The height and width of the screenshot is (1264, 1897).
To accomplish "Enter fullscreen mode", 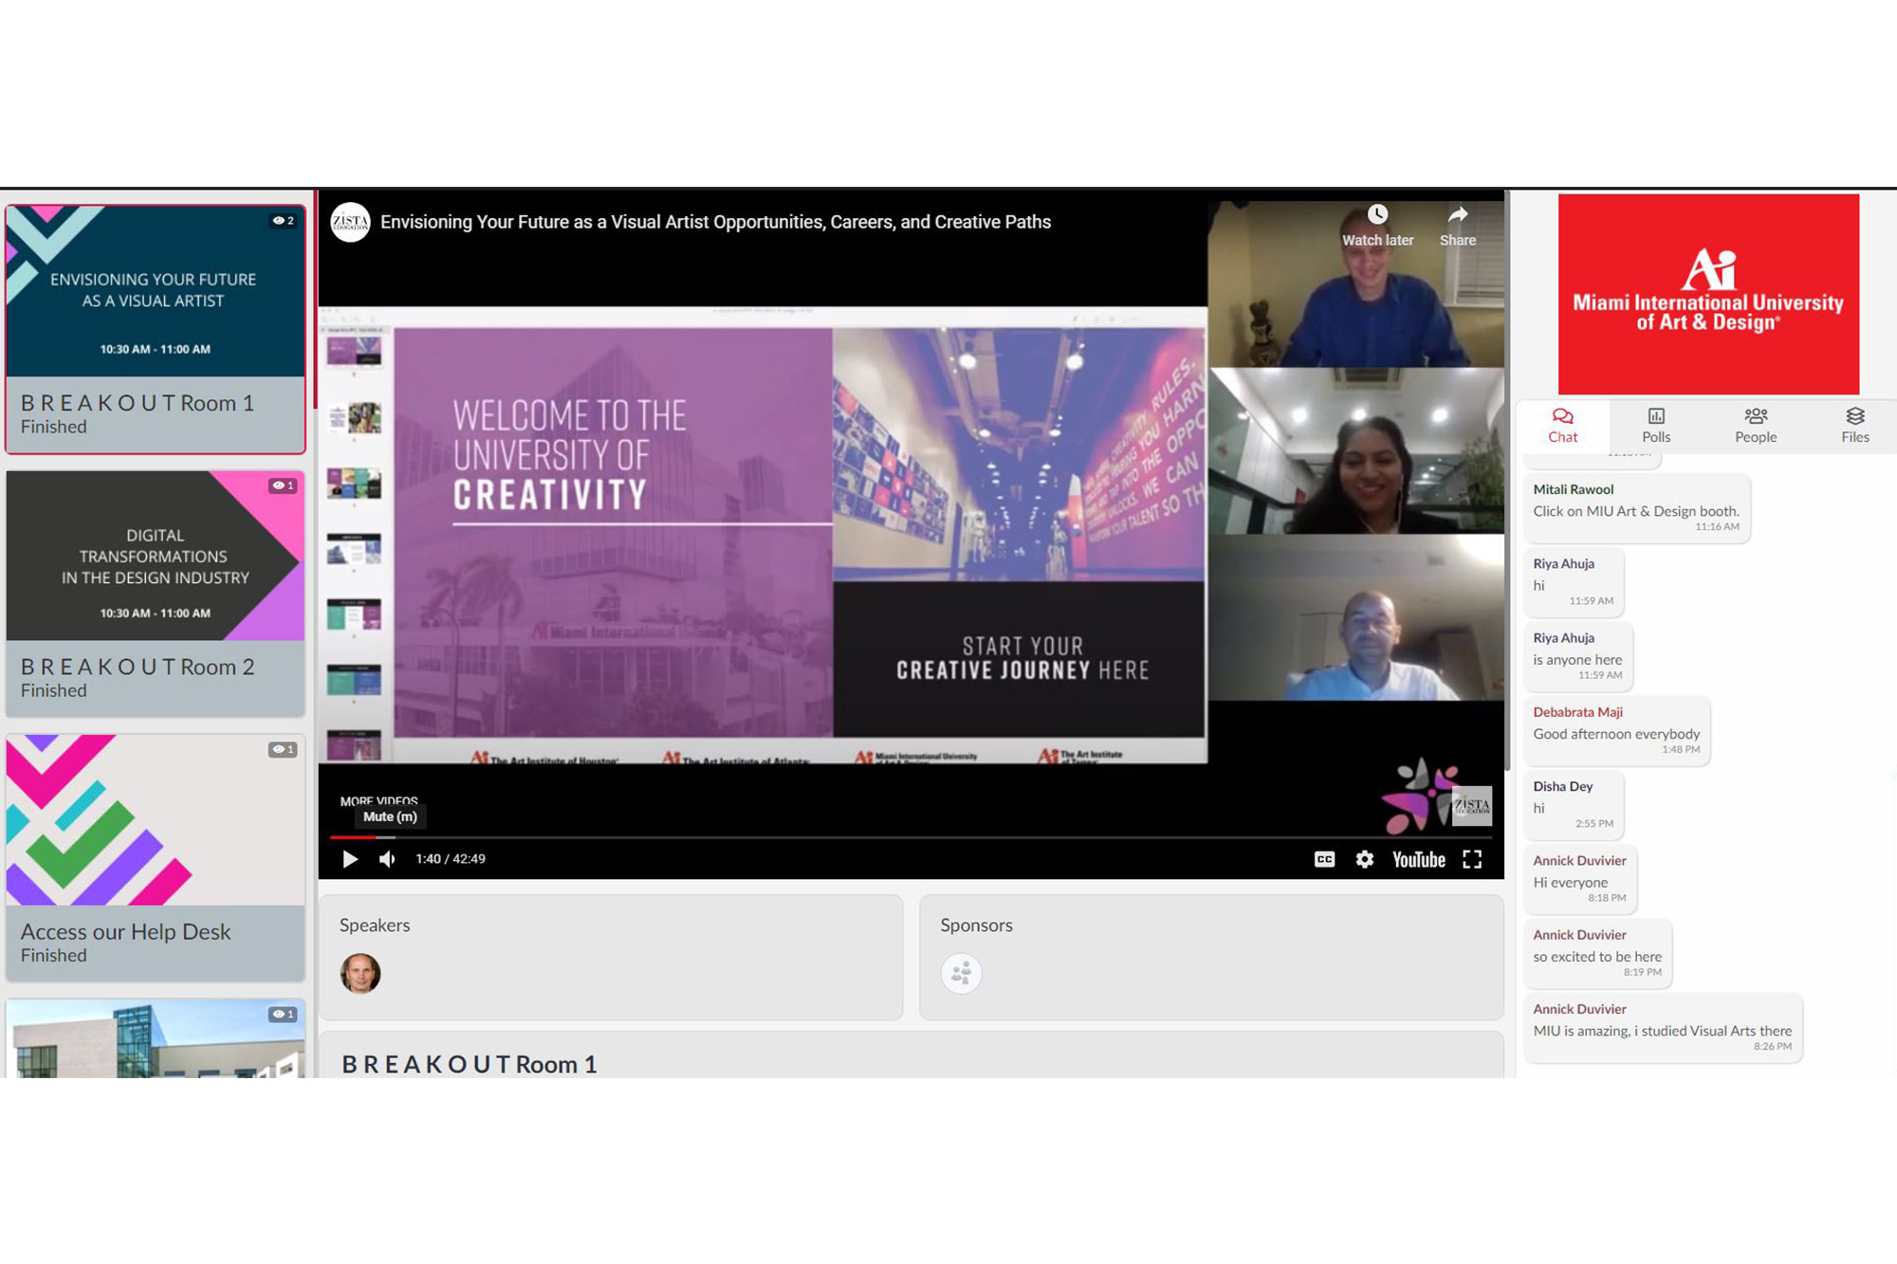I will pyautogui.click(x=1472, y=859).
